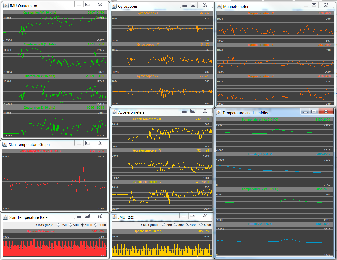The width and height of the screenshot is (337, 260).
Task: Minimize the Accelerometers window
Action: [184, 111]
